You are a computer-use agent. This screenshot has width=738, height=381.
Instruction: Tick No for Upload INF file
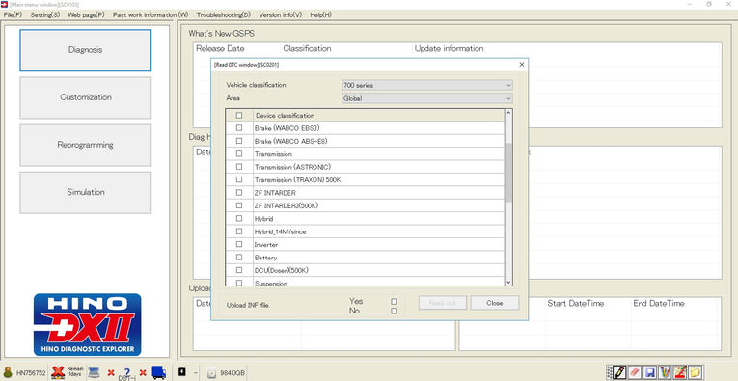tap(394, 311)
